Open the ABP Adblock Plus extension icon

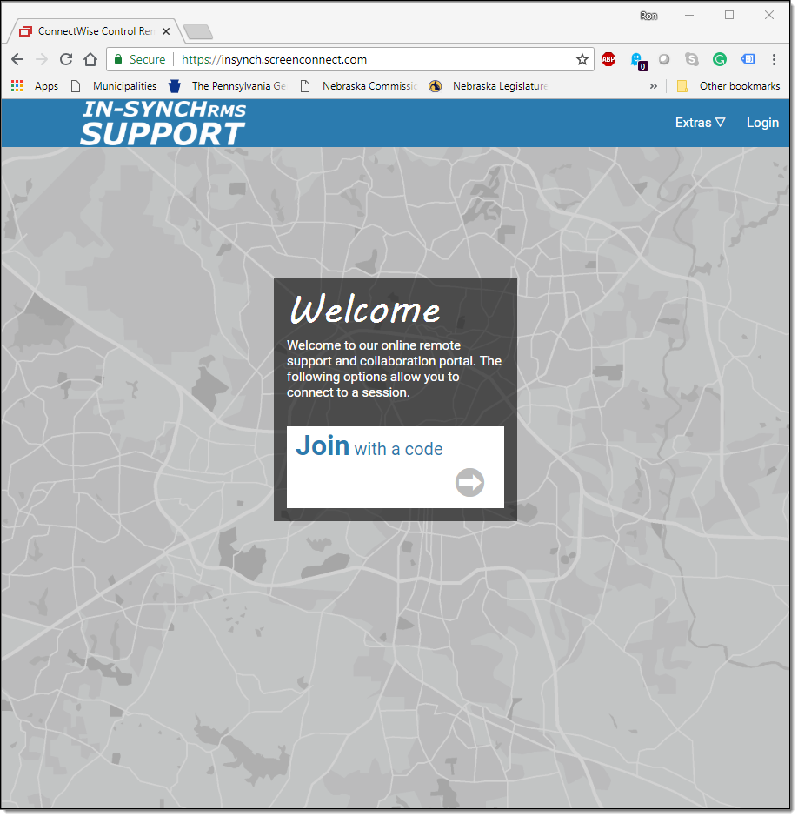point(608,59)
